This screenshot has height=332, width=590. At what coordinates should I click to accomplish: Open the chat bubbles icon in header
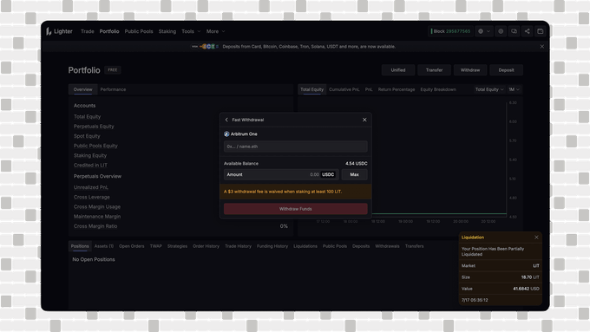(514, 31)
